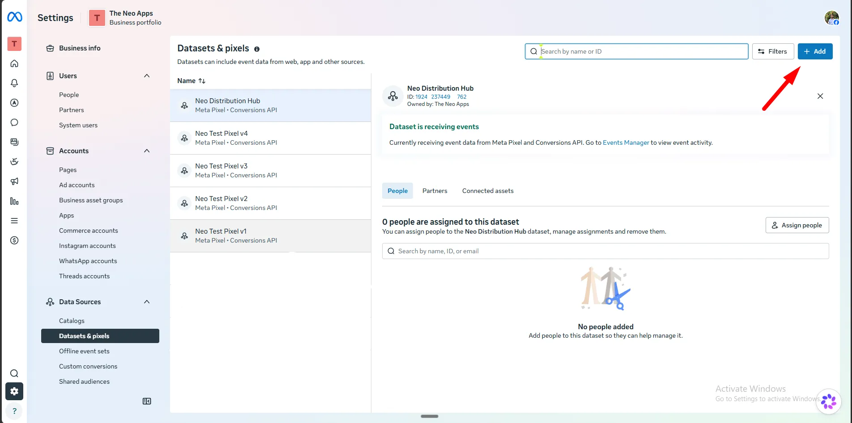Screen dimensions: 852x423
Task: Click the Neo Test Pixel v4 dataset icon
Action: [x=184, y=138]
